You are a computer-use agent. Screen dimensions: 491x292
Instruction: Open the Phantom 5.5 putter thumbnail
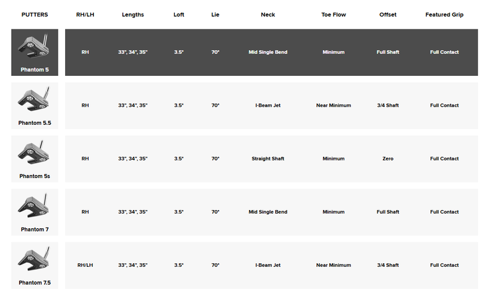coord(34,99)
